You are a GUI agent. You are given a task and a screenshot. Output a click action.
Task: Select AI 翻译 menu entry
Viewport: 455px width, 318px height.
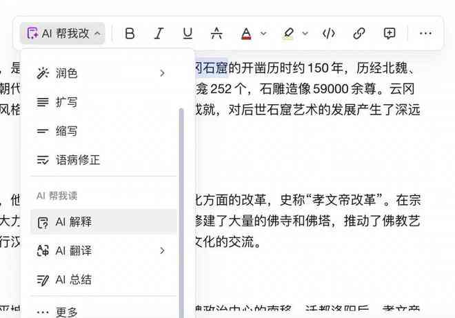103,250
